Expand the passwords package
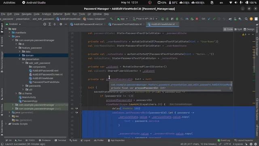The height and width of the screenshot is (146, 259). pos(23,86)
